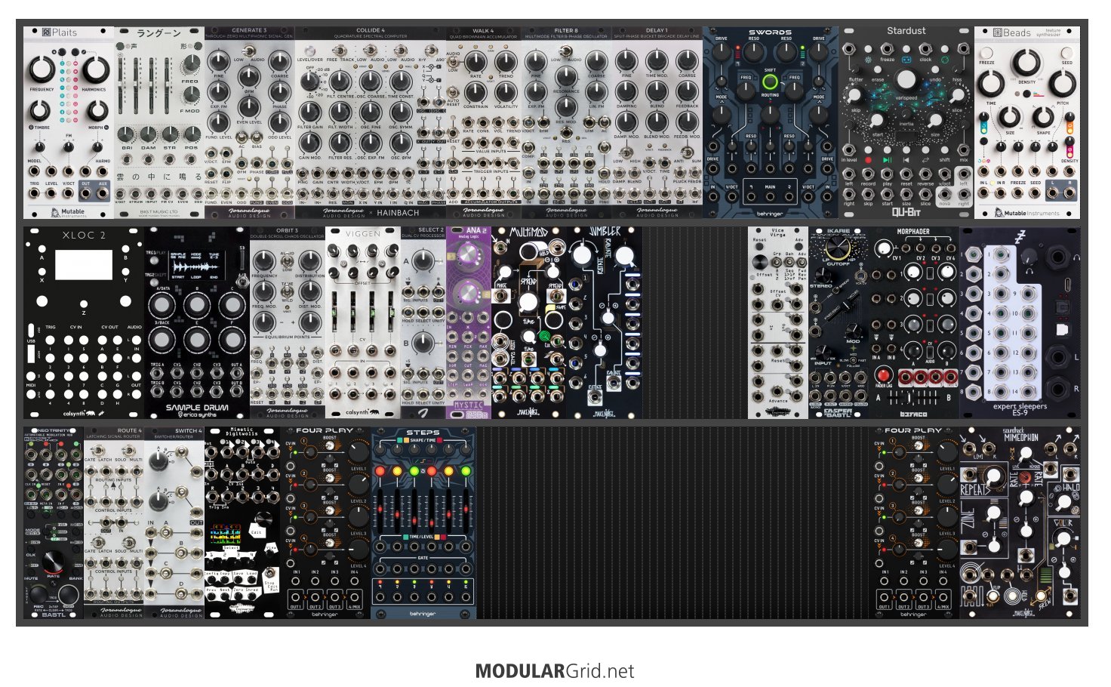The height and width of the screenshot is (687, 1111).
Task: Click the Stardust reverse arrows icon button
Action: tap(925, 160)
